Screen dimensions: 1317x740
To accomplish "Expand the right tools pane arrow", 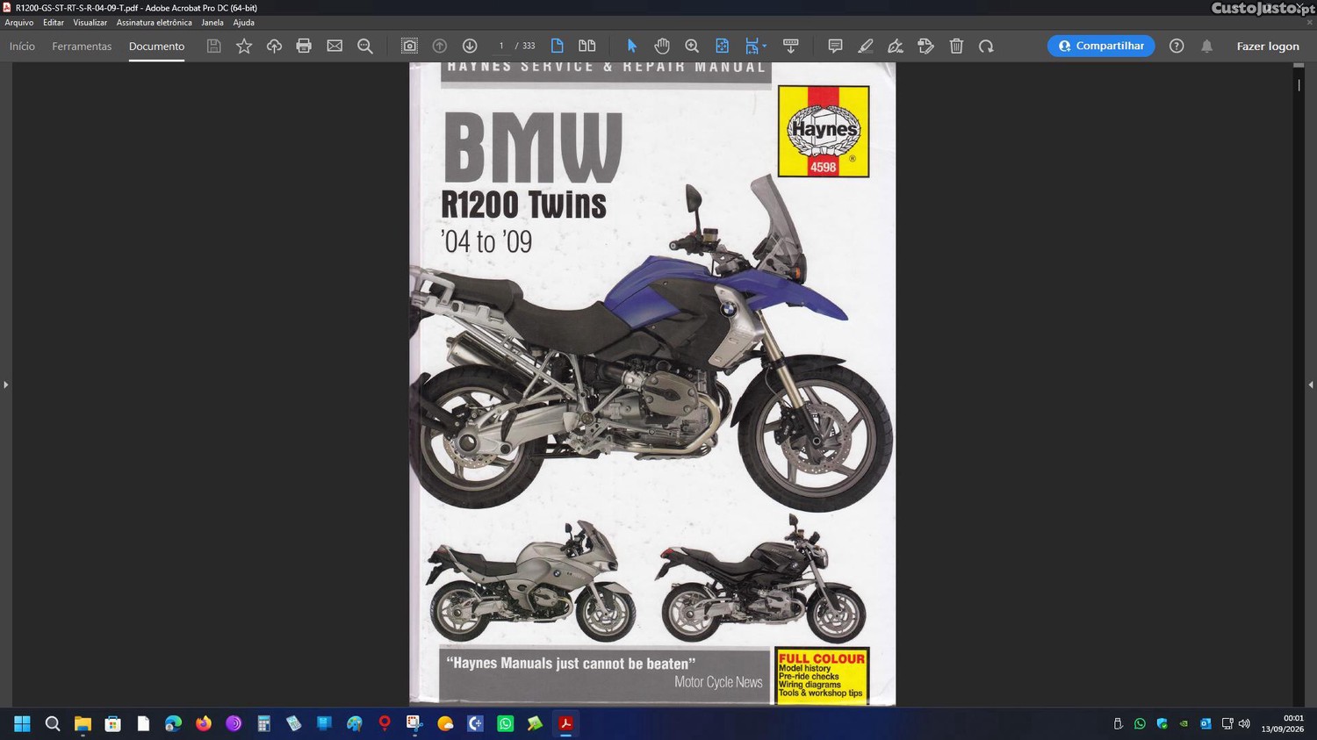I will [1311, 384].
